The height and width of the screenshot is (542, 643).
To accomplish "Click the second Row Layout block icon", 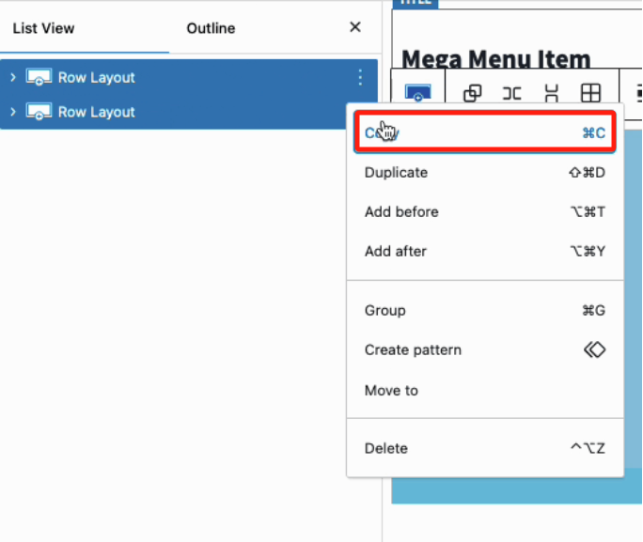I will pos(39,112).
